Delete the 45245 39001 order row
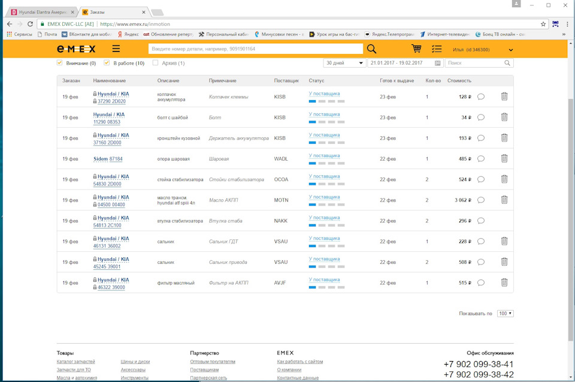Screen dimensions: 575x382 coord(504,262)
